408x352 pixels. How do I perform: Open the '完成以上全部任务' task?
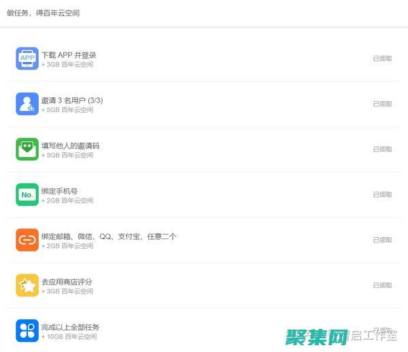(x=70, y=327)
